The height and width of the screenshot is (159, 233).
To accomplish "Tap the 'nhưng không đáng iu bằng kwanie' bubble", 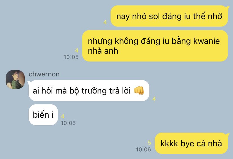I will pos(155,46).
